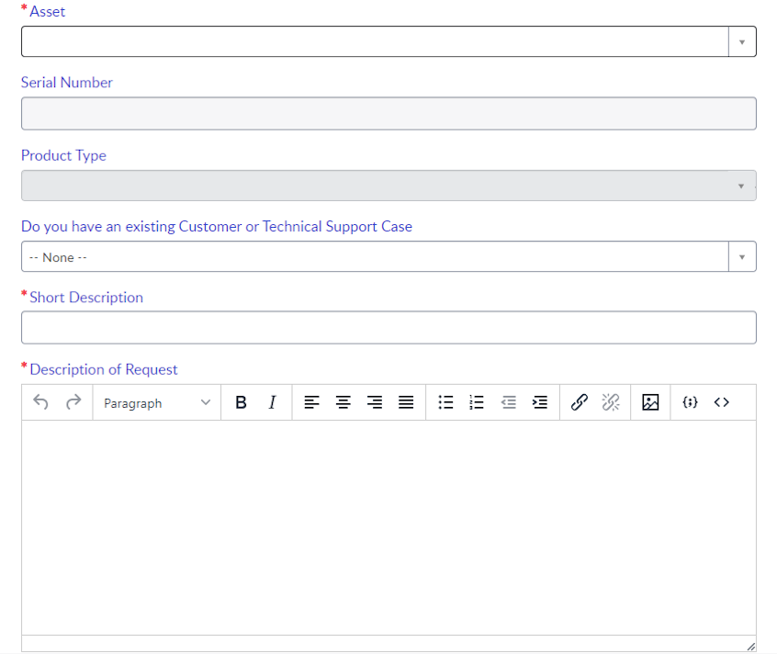Switch to source code view

coord(721,401)
